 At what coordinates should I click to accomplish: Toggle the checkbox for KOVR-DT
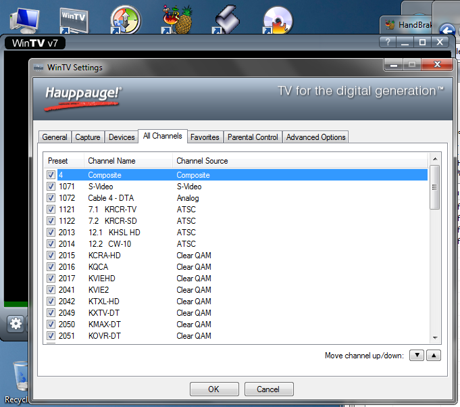point(51,335)
